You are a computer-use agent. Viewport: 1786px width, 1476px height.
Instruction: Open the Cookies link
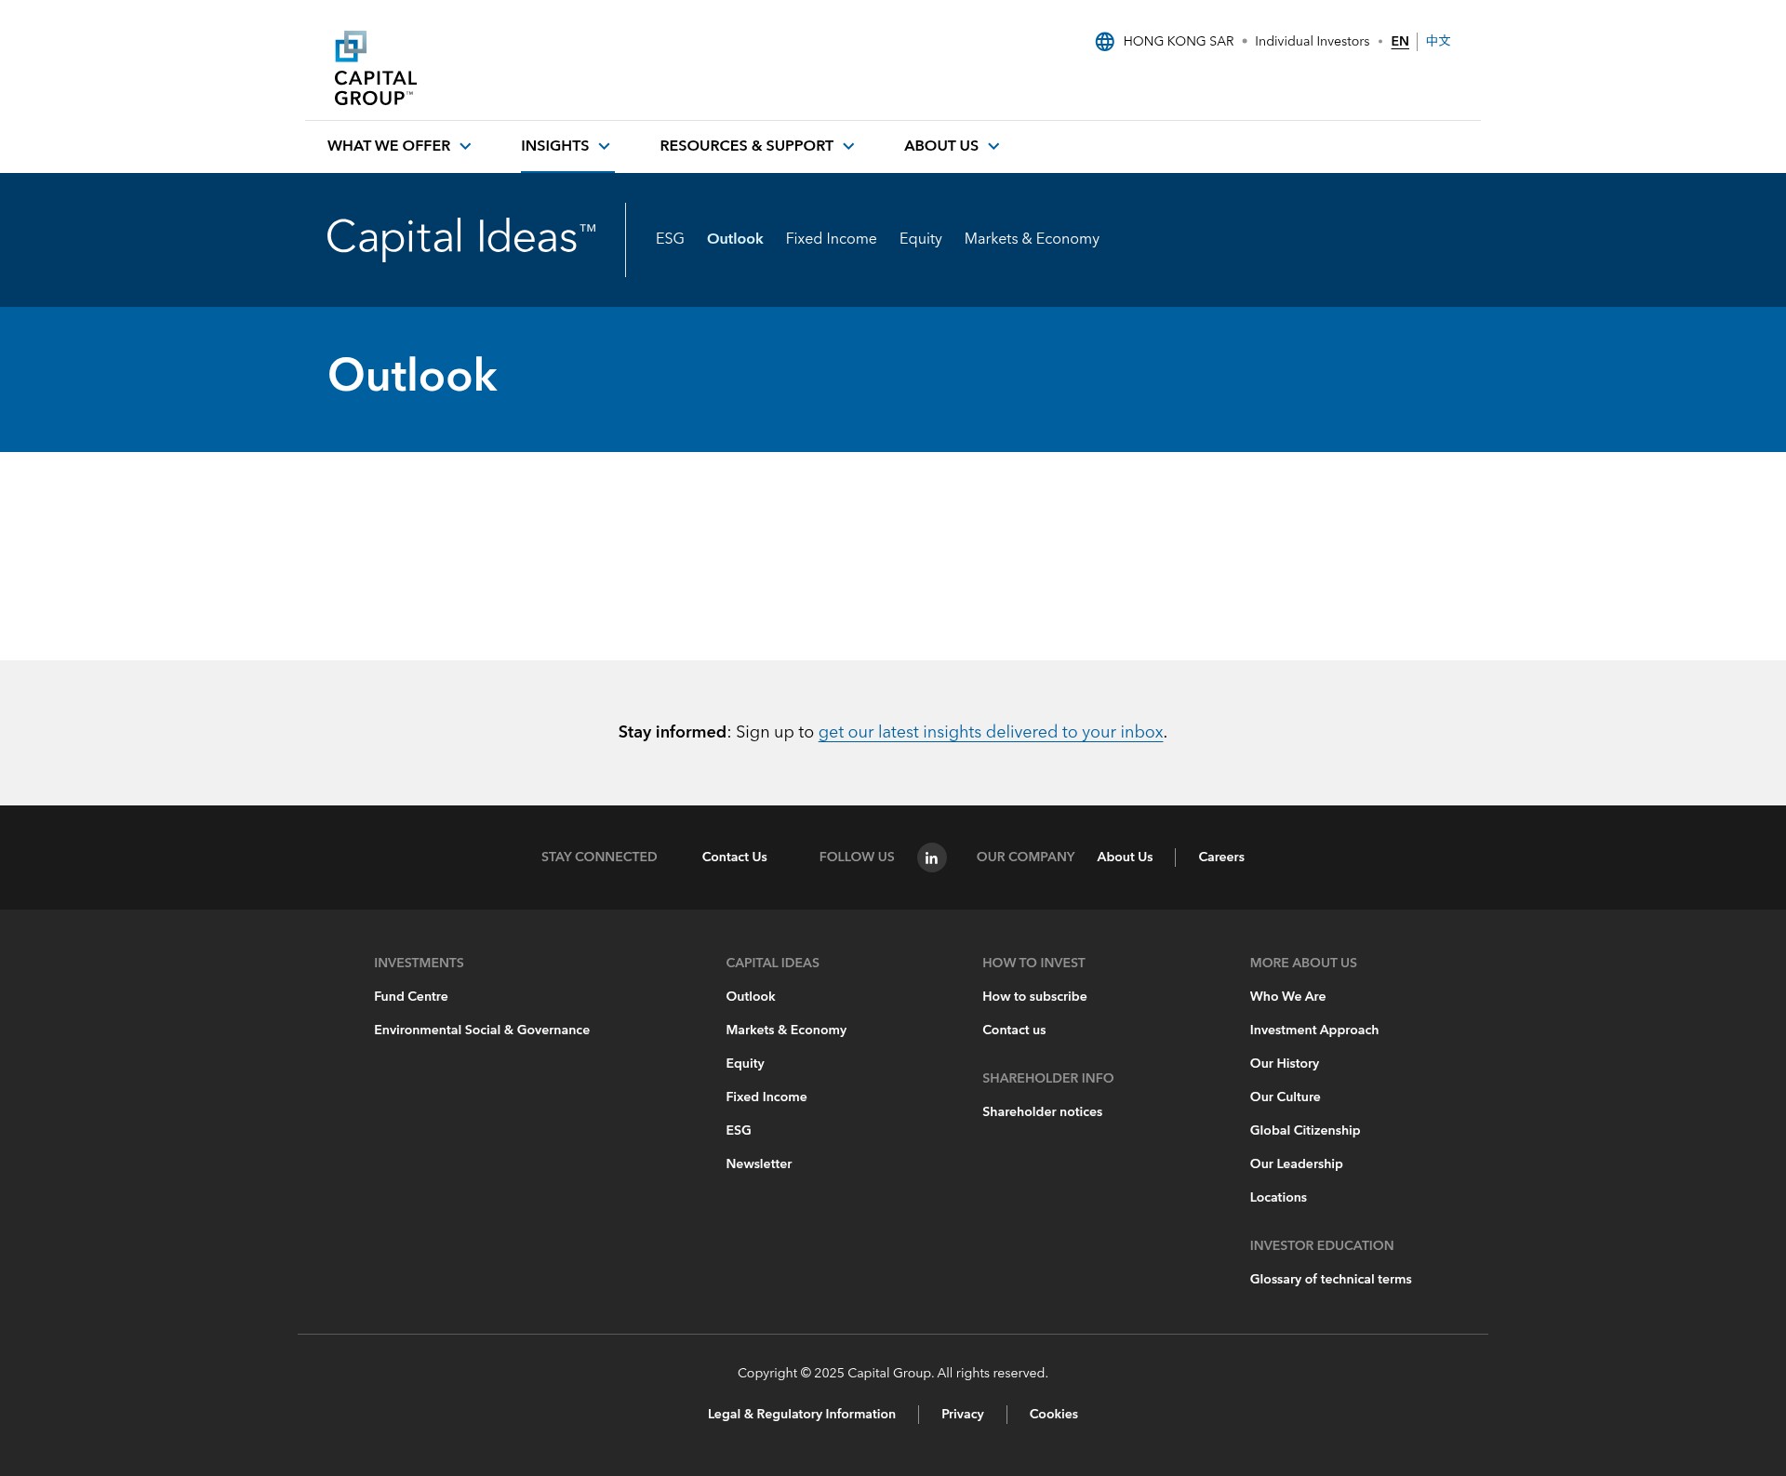[1053, 1414]
